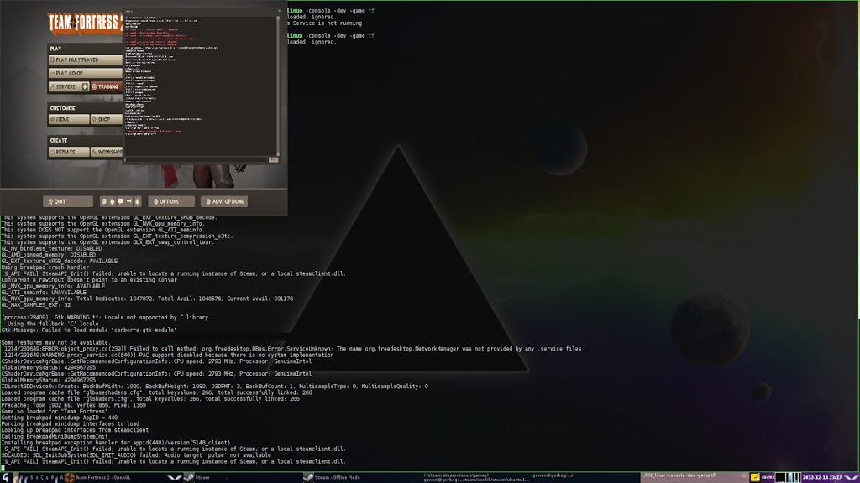Click the second small icon right of Quit
860x483 pixels.
coord(112,201)
